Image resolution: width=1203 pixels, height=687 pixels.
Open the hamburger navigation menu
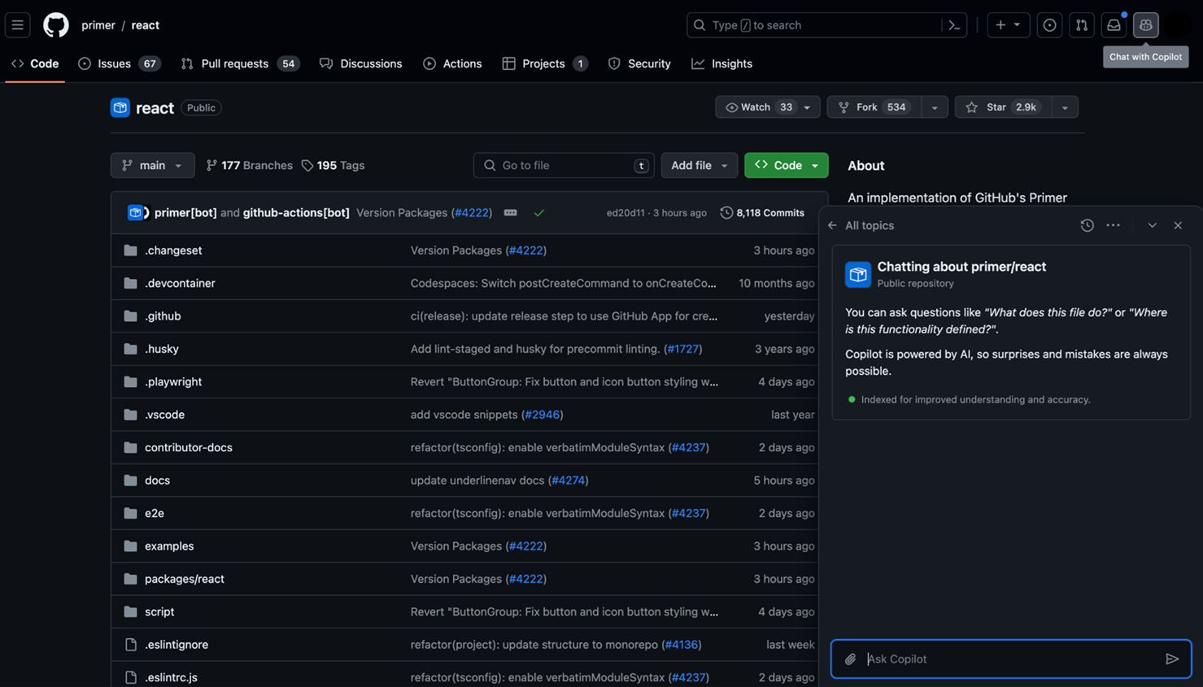(17, 25)
